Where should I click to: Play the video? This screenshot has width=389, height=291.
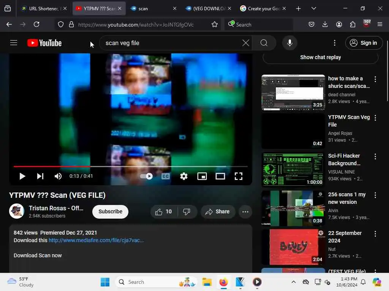click(22, 176)
